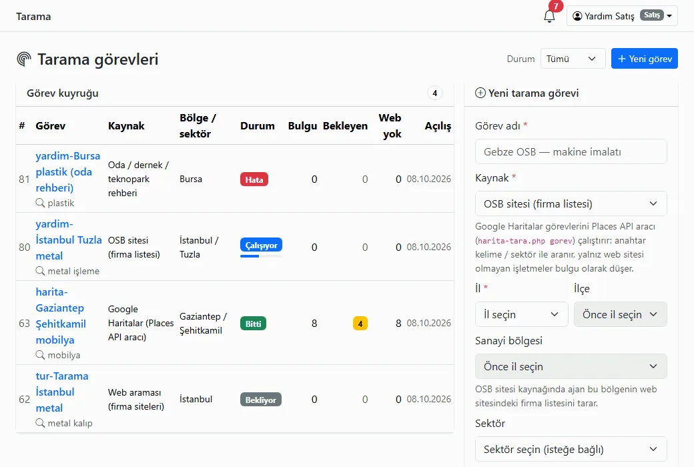Click the search icon next to plastik
This screenshot has height=467, width=694.
(x=40, y=203)
